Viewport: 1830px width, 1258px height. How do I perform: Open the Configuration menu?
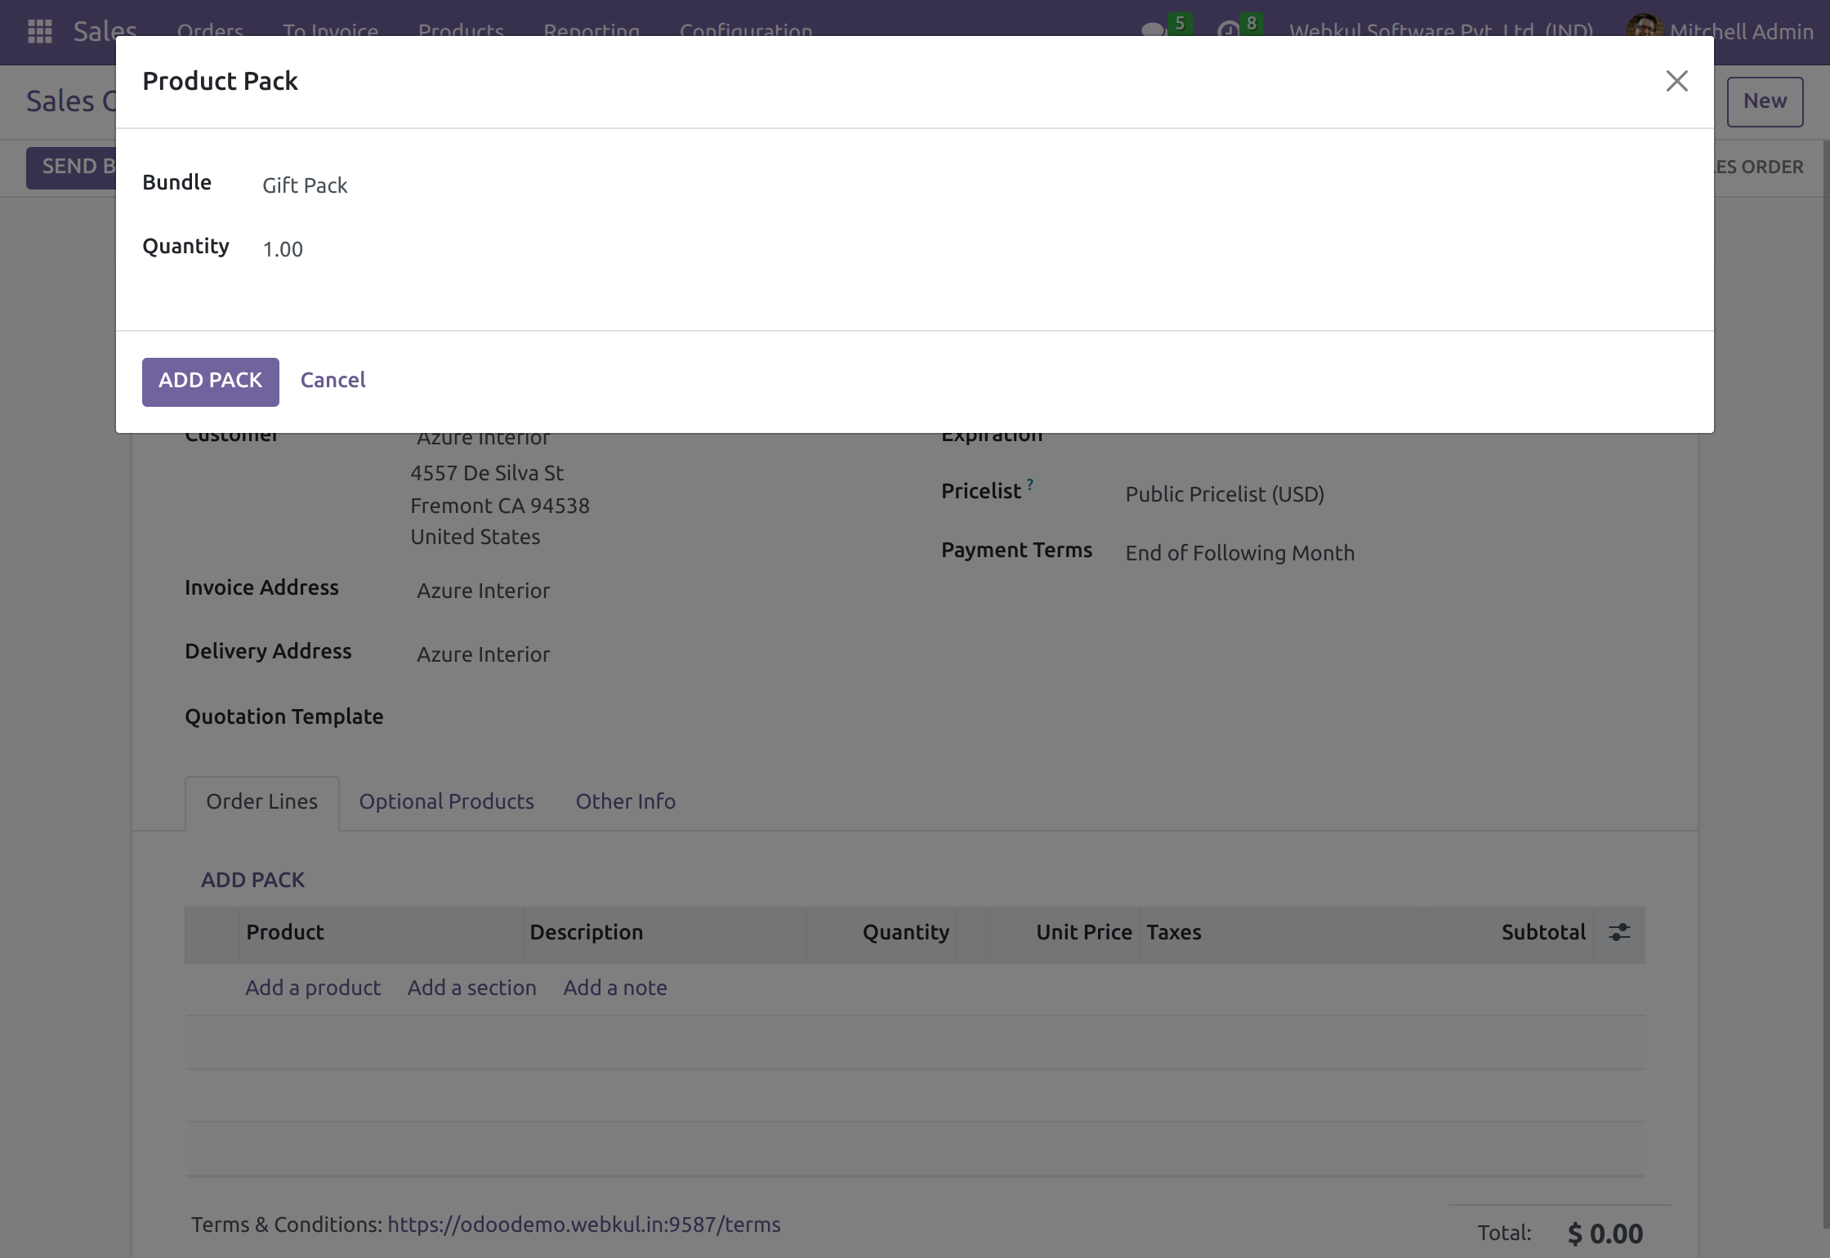[745, 33]
